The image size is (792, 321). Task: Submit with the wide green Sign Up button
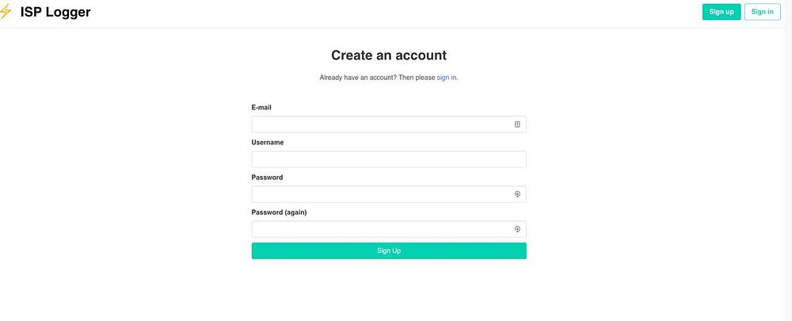[x=388, y=250]
